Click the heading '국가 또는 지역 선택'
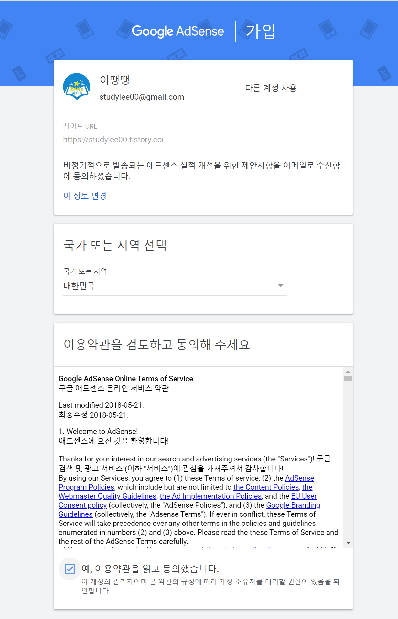Viewport: 398px width, 619px height. point(115,245)
